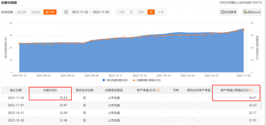The width and height of the screenshot is (266, 125).
Task: Switch time range to 近三年
Action: [x=22, y=12]
